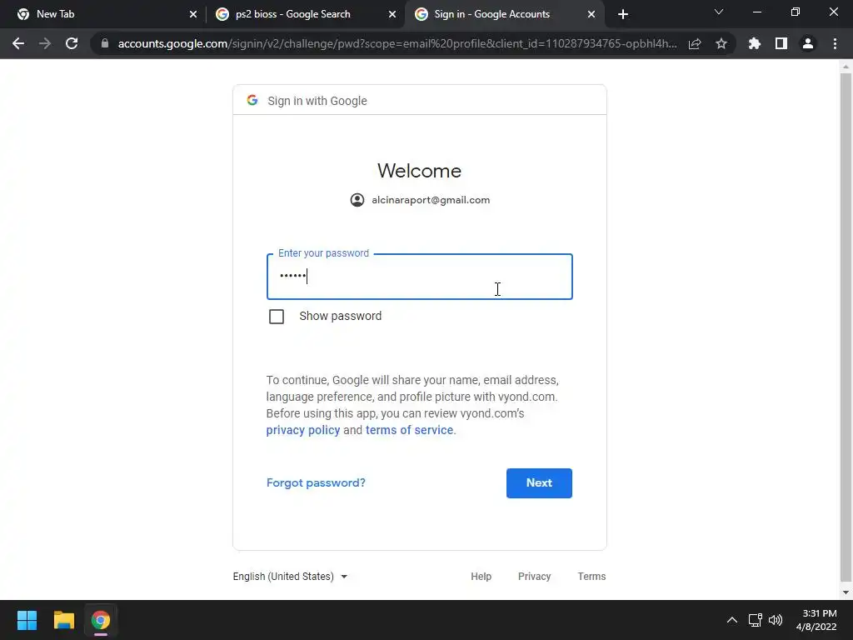This screenshot has width=853, height=640.
Task: Open the terms of service link
Action: 410,430
